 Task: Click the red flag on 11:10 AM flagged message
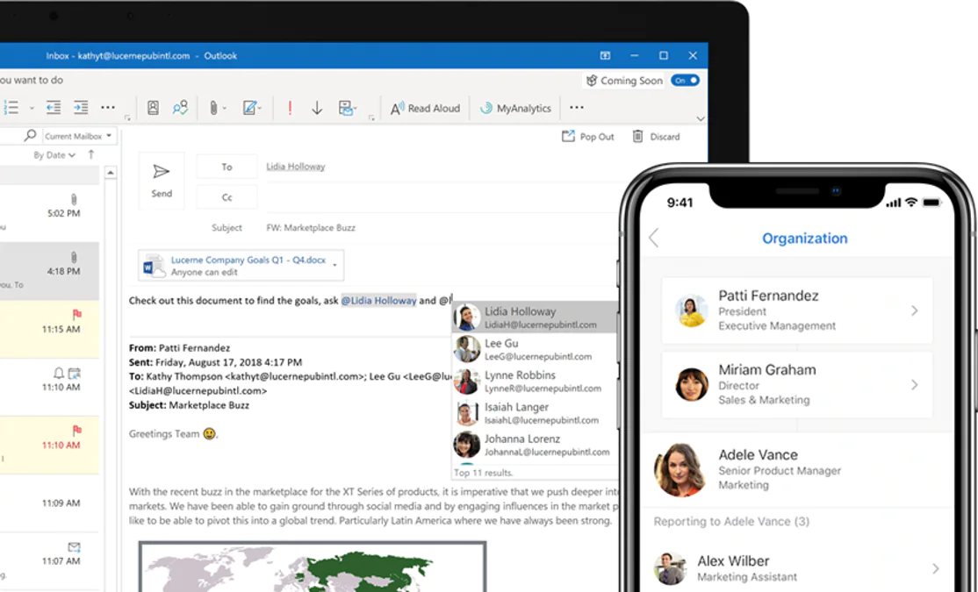[76, 430]
